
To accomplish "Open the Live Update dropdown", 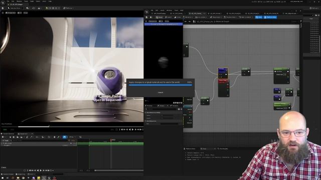I will 201,17.
